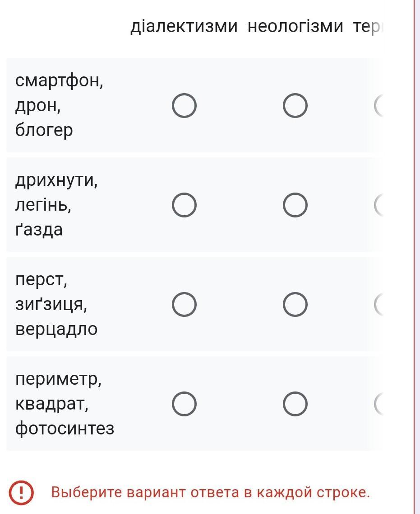Pick неологізми for периметр, квадрат, фотосинтез

point(295,404)
